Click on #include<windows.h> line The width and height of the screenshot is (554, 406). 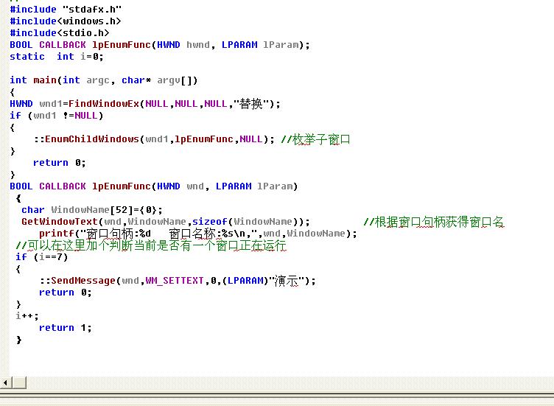(66, 21)
